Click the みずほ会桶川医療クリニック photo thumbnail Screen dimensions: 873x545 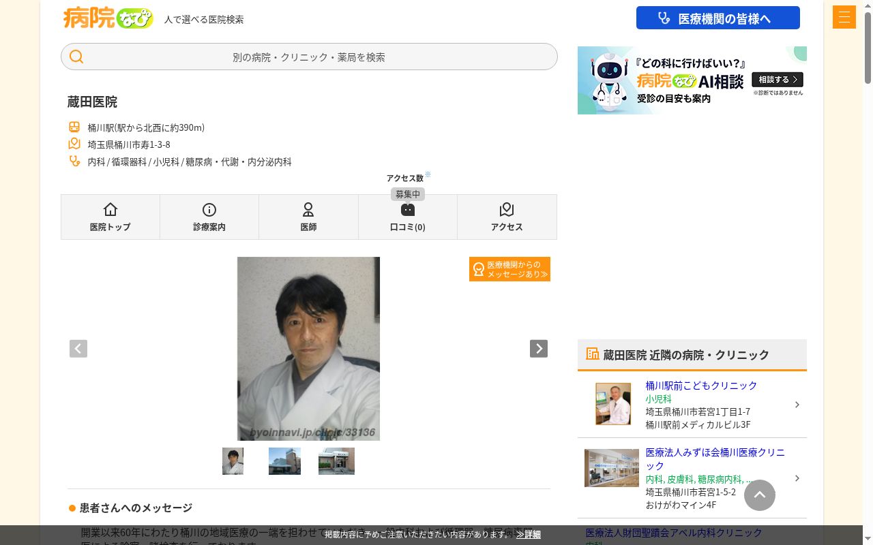coord(612,468)
